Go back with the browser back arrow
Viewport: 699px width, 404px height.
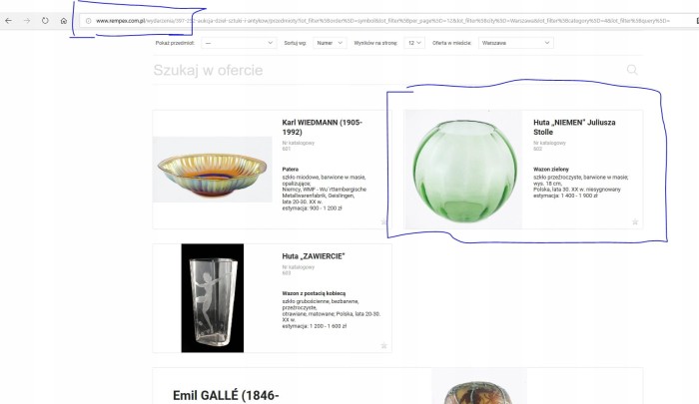[8, 21]
